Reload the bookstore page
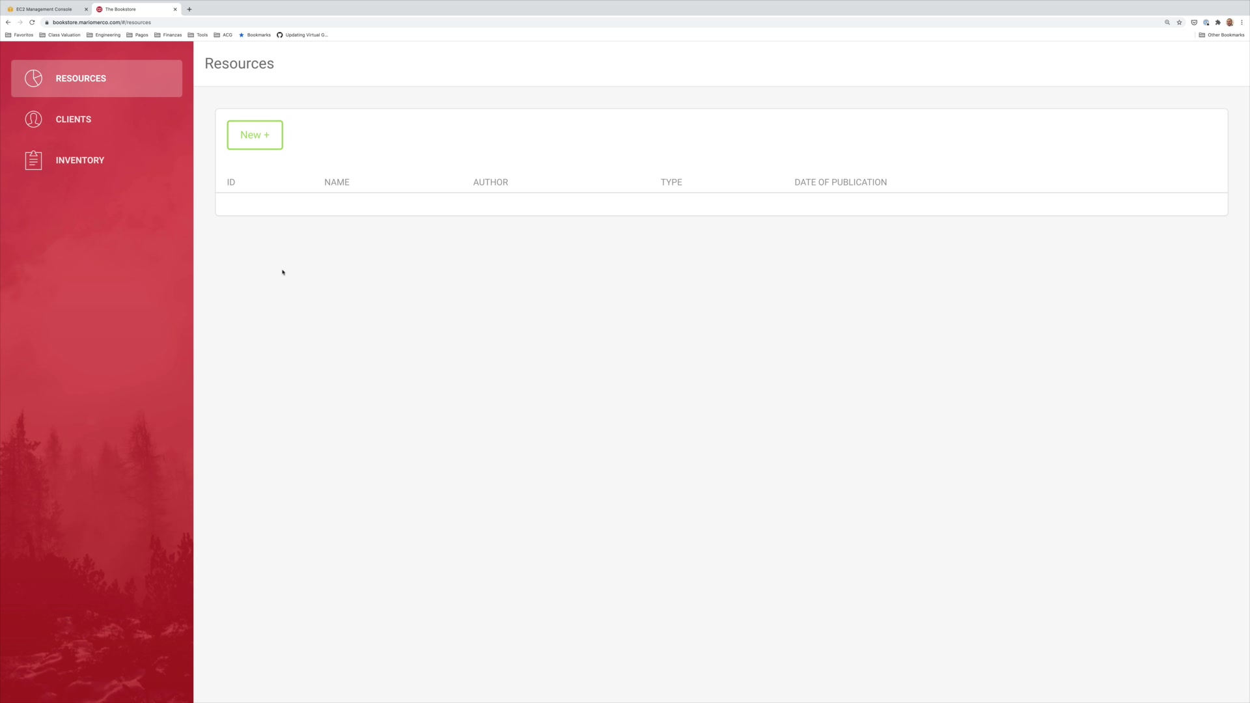Viewport: 1250px width, 703px height. pyautogui.click(x=32, y=22)
